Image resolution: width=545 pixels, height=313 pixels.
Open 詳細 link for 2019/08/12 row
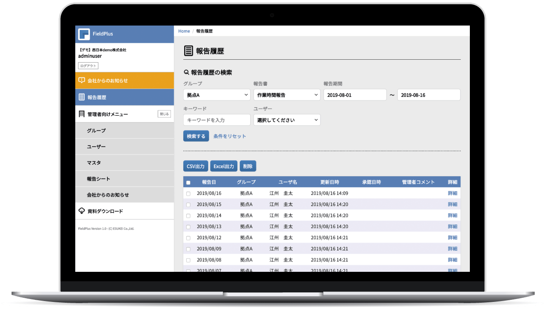point(453,238)
